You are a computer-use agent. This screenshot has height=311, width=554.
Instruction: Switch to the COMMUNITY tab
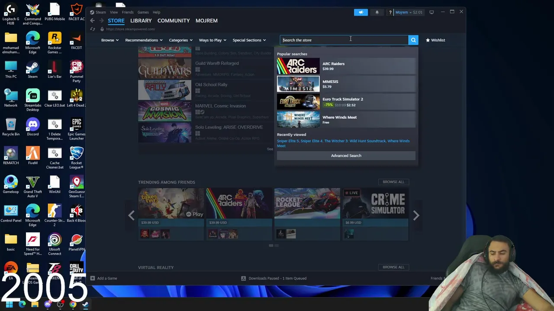(x=174, y=21)
